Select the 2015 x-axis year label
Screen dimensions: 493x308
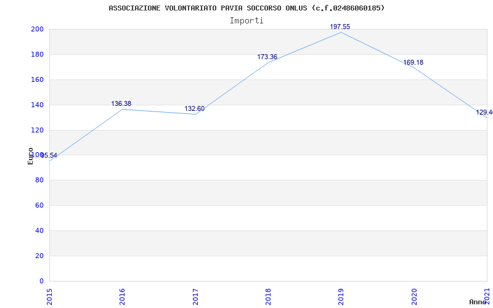[x=49, y=296]
